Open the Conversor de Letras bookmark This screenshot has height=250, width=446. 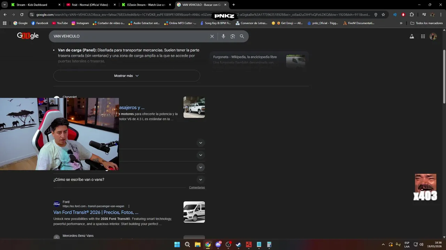coord(251,23)
